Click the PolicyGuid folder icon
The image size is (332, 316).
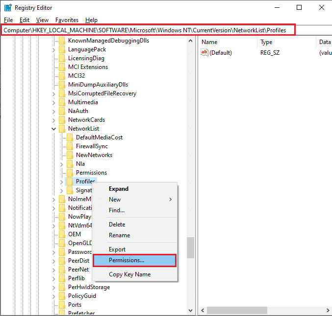(62, 296)
